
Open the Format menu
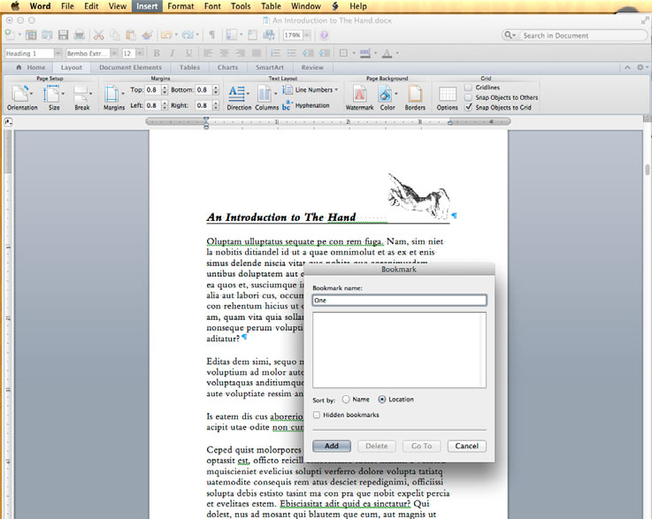click(x=180, y=6)
